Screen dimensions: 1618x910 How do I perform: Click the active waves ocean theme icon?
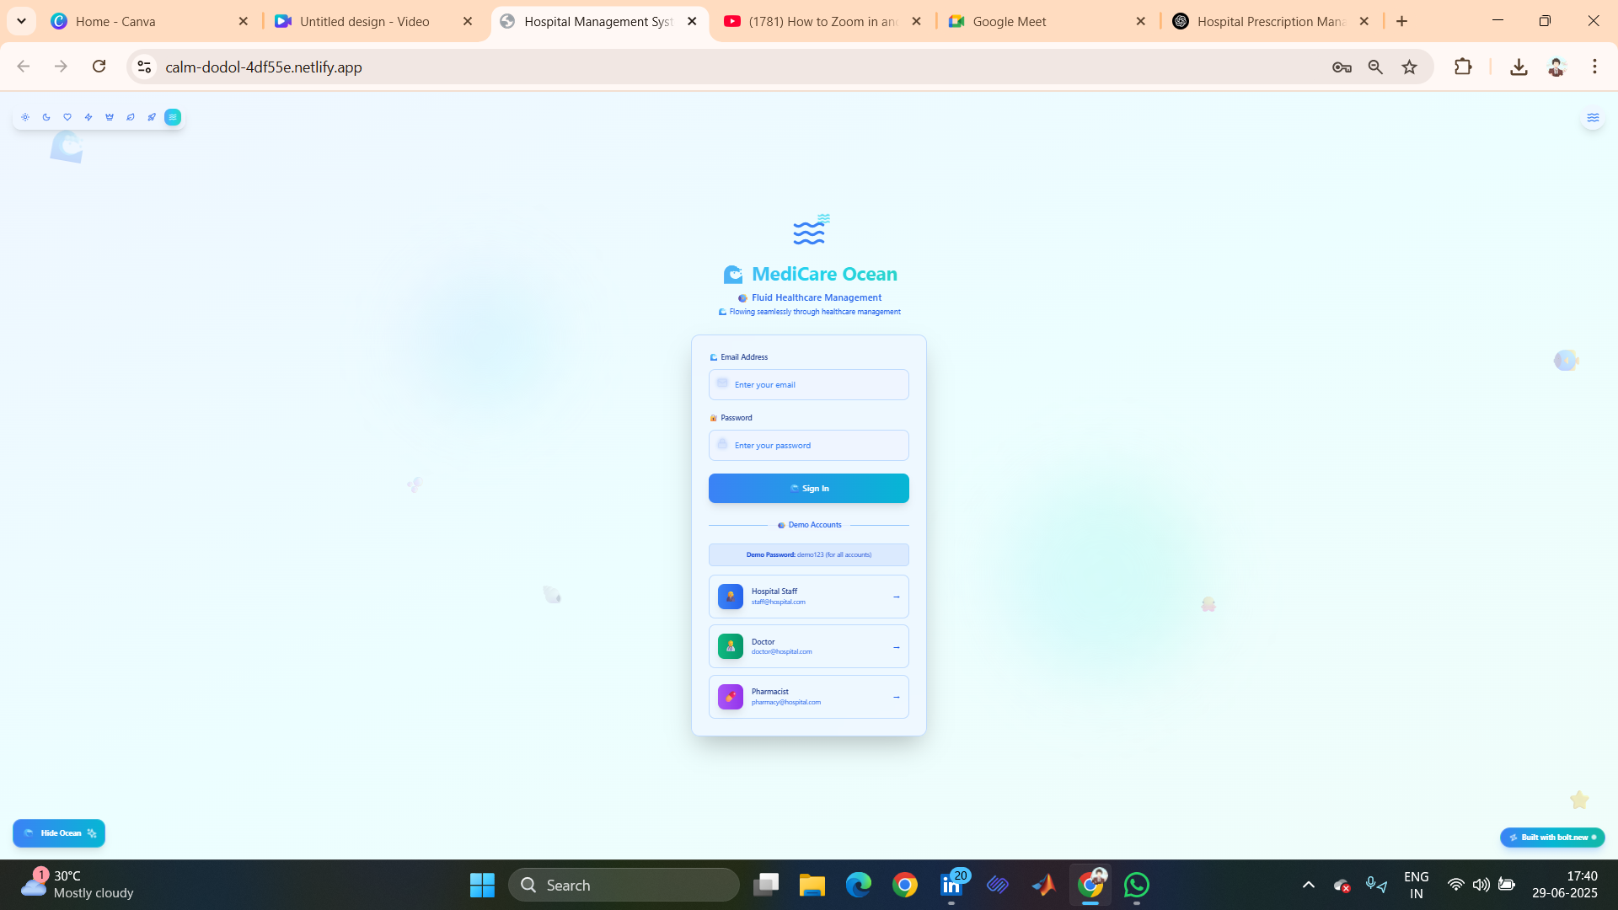pyautogui.click(x=173, y=117)
